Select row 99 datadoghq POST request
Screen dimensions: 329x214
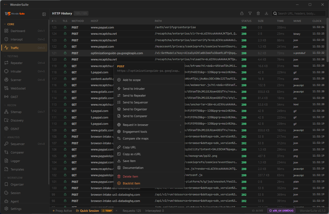click(188, 195)
